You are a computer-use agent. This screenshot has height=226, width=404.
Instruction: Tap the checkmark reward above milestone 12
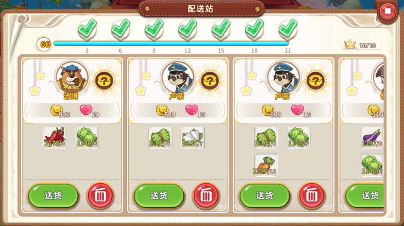187,29
